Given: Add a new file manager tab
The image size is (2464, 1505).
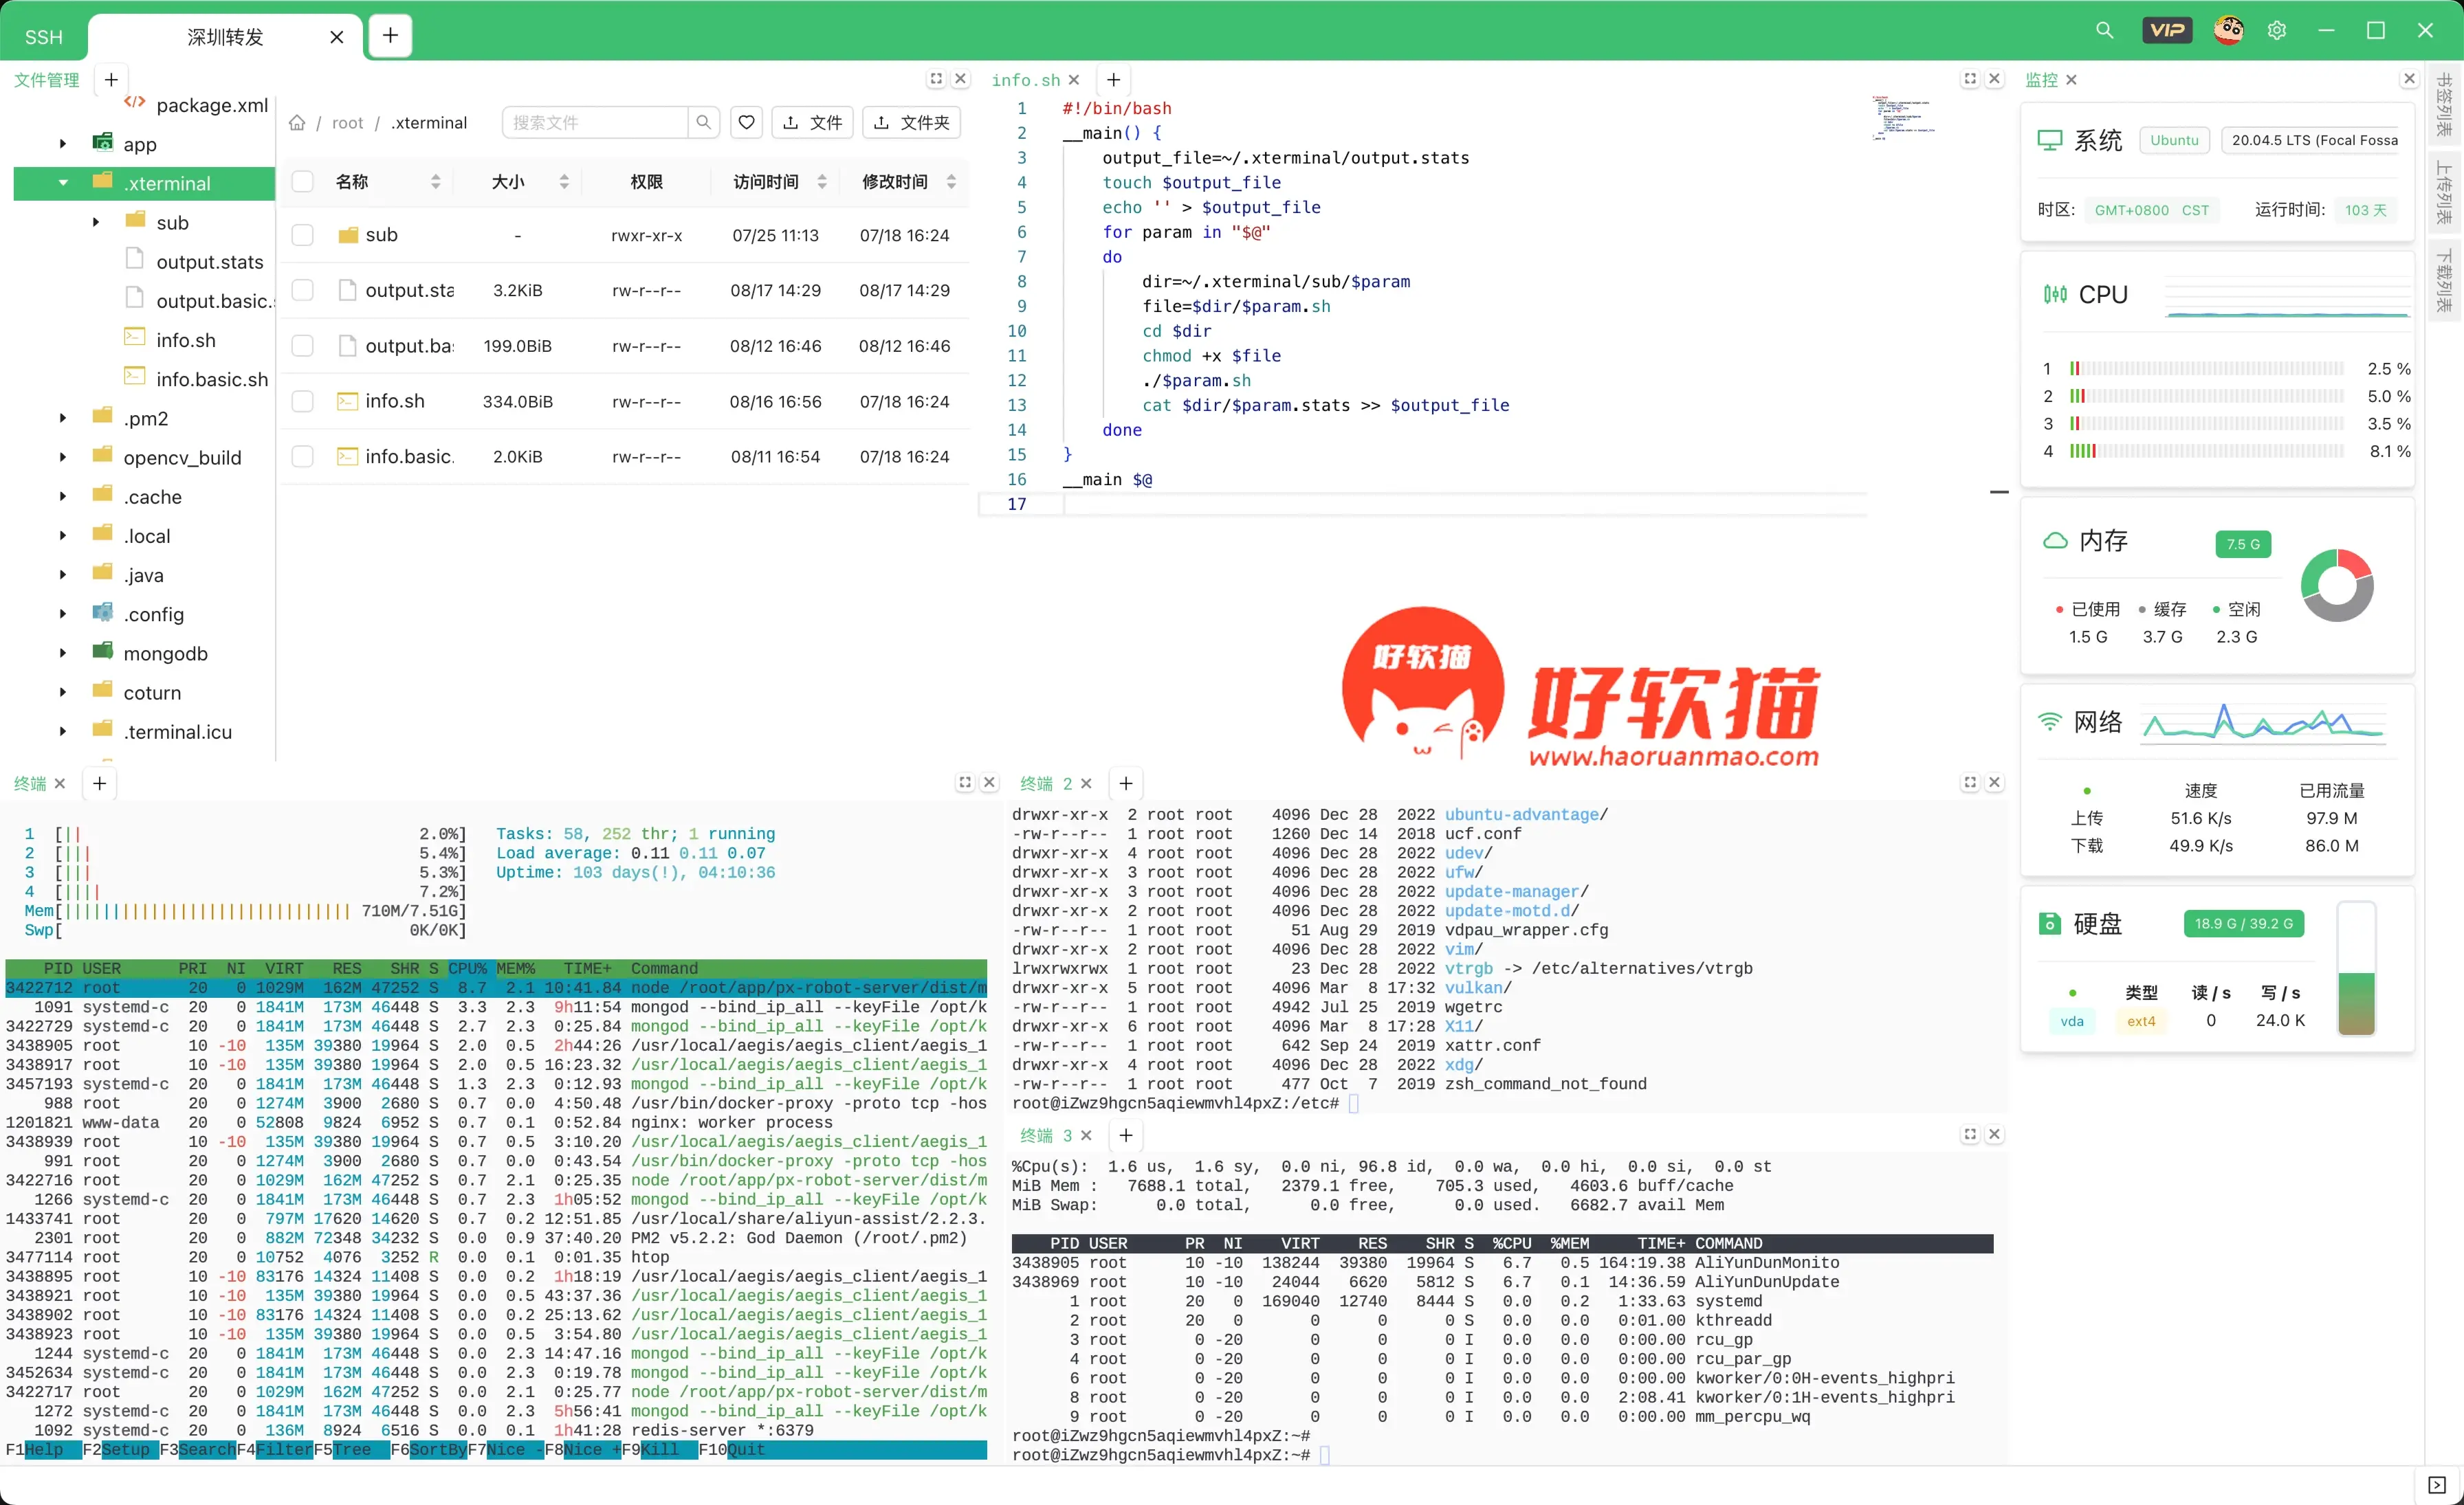Looking at the screenshot, I should 111,80.
